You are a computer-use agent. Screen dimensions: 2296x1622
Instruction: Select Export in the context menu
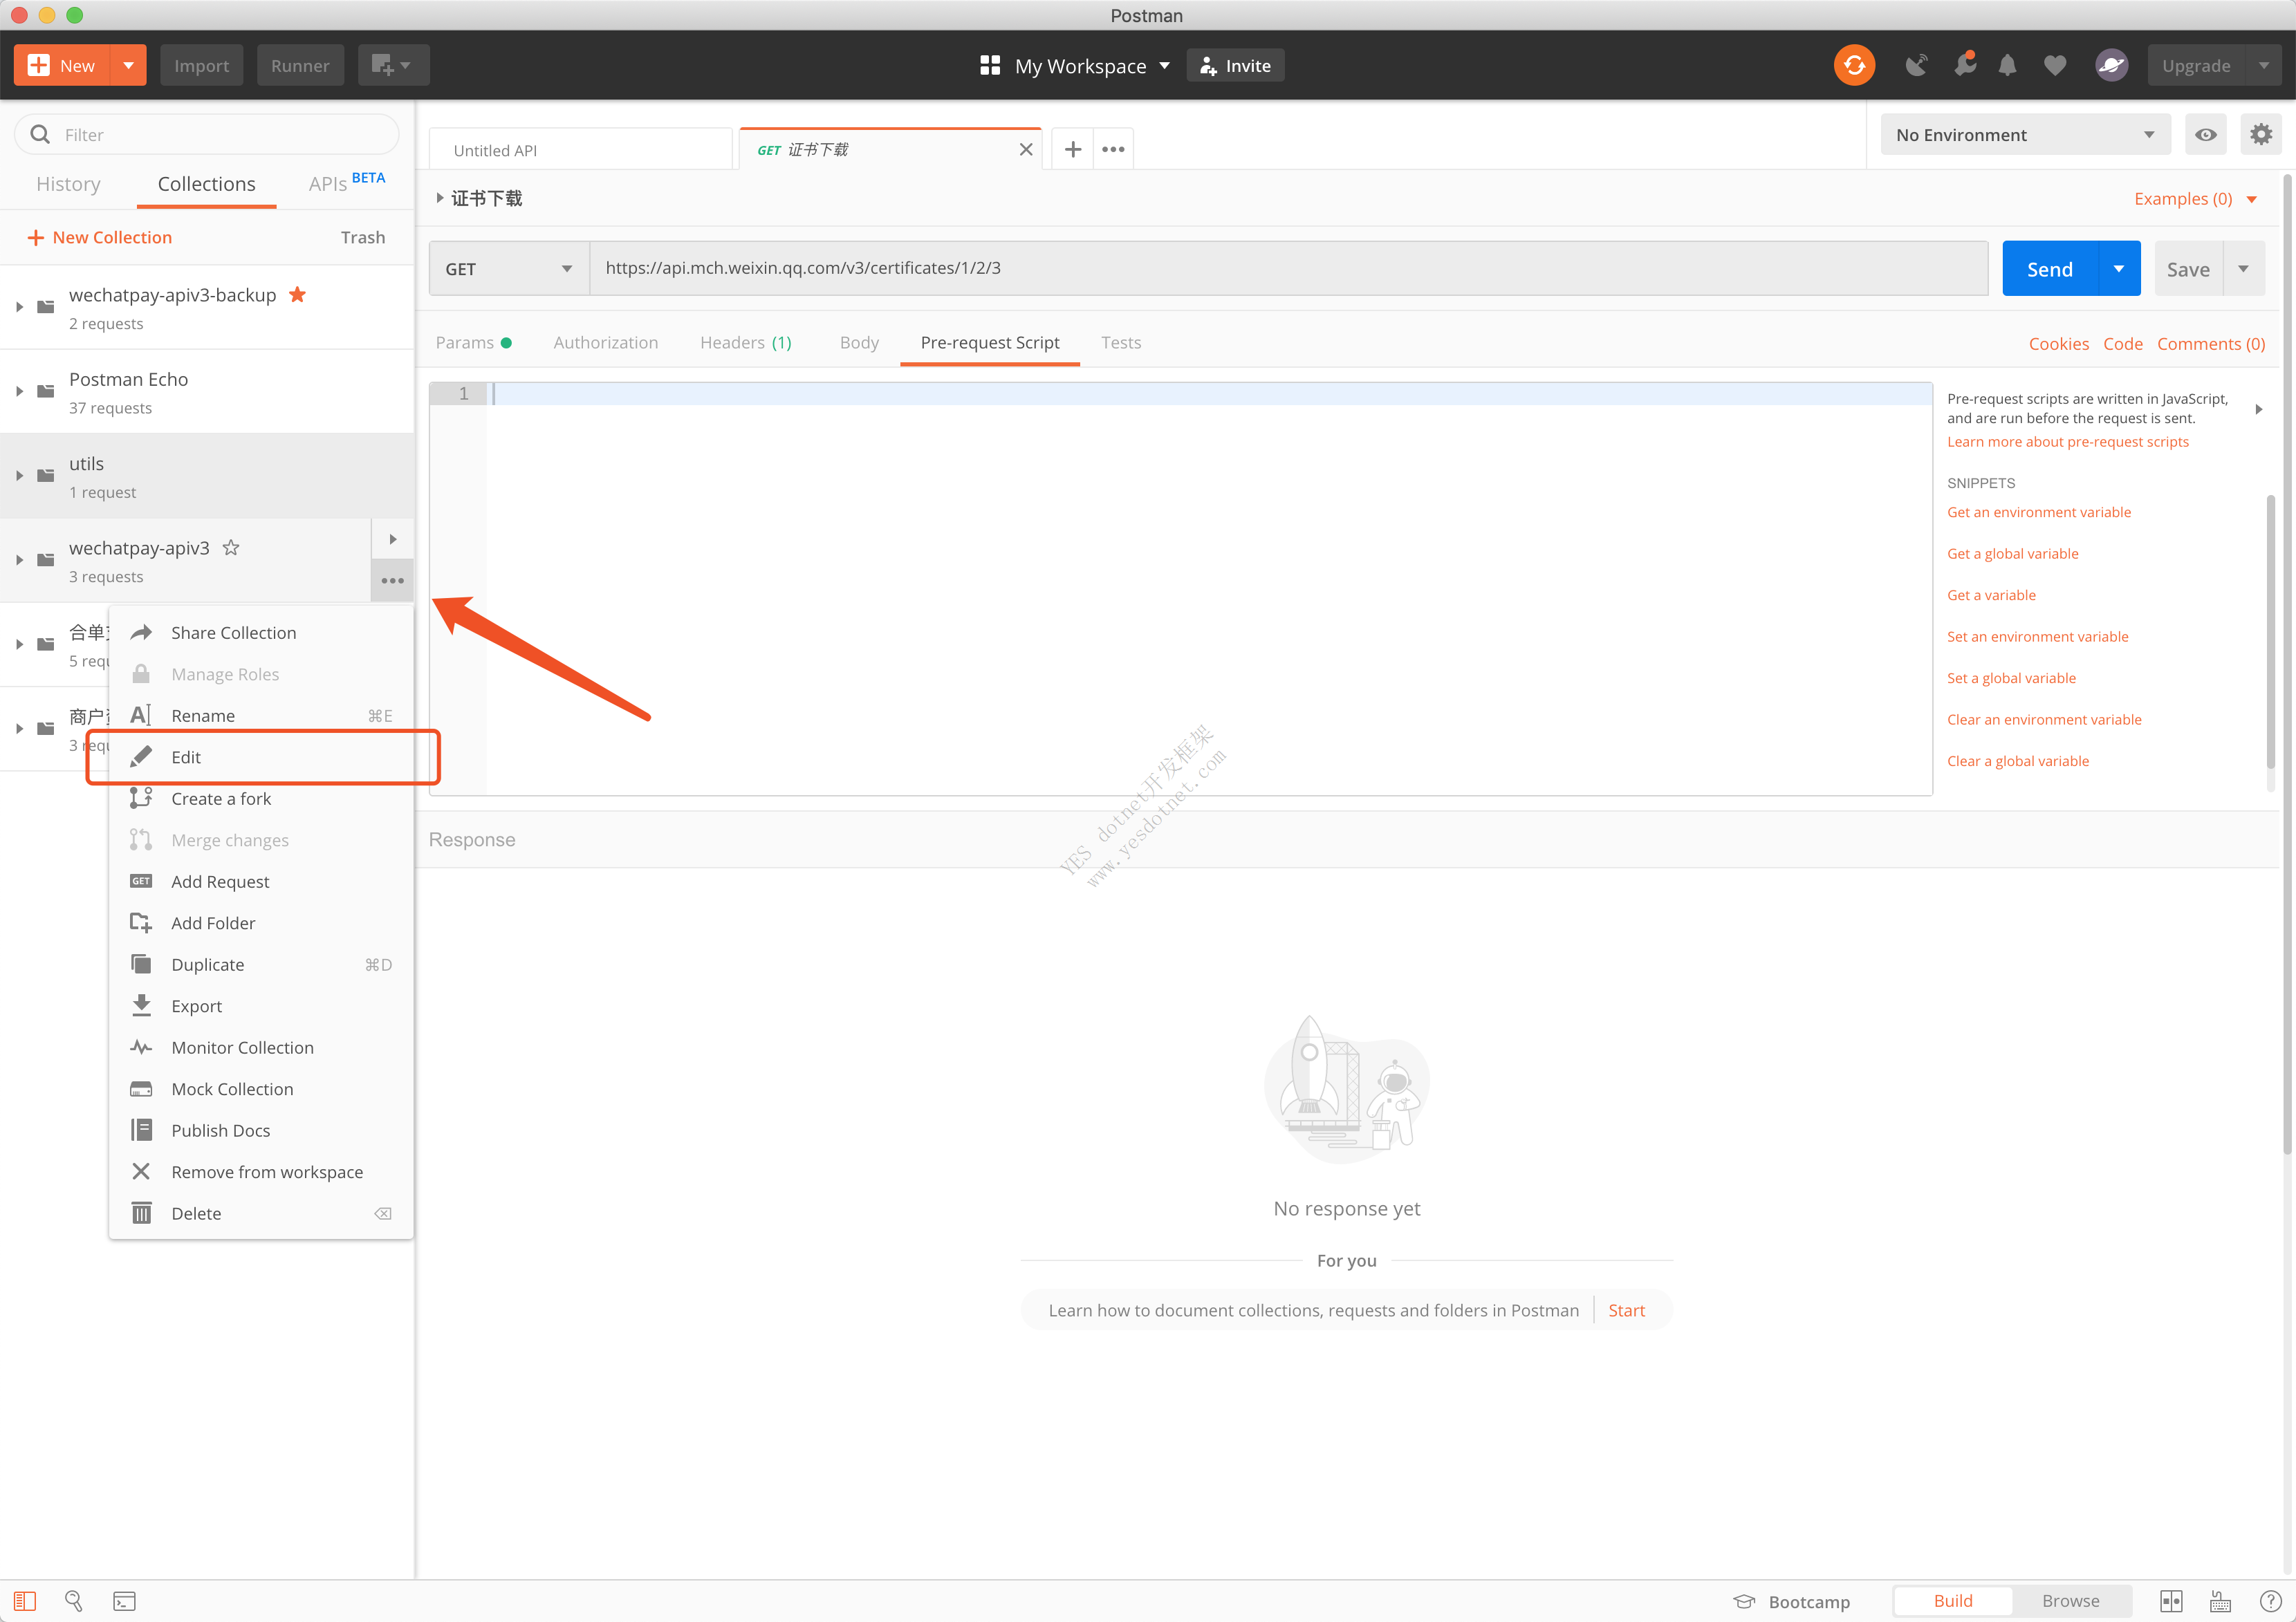261,1006
